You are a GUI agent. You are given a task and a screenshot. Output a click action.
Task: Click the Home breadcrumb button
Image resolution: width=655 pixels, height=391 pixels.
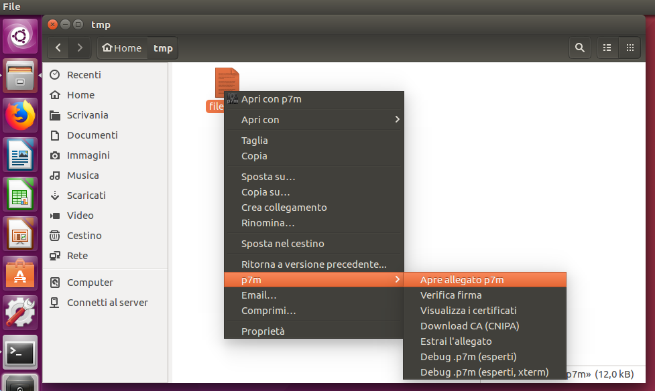coord(121,48)
